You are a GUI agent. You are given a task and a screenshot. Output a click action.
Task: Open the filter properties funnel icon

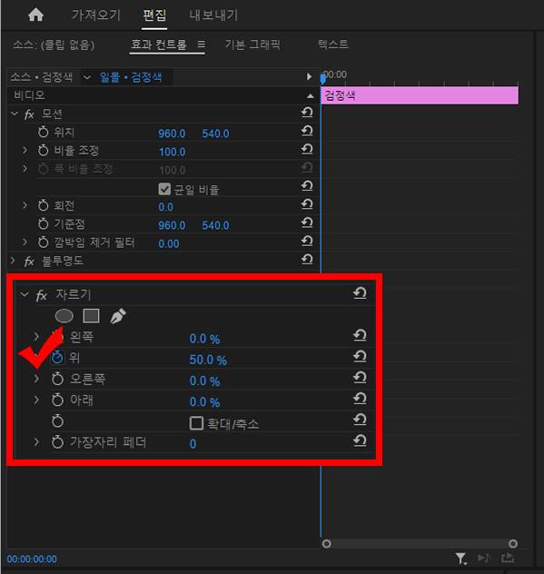click(460, 559)
